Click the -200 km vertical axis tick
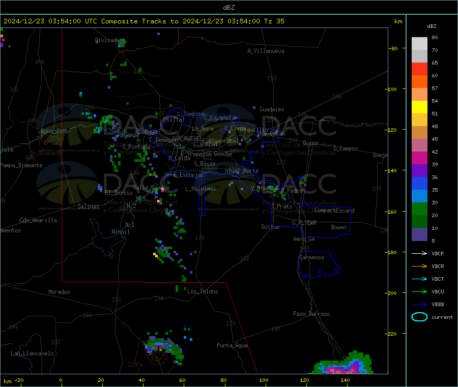458x387 pixels. pyautogui.click(x=390, y=293)
